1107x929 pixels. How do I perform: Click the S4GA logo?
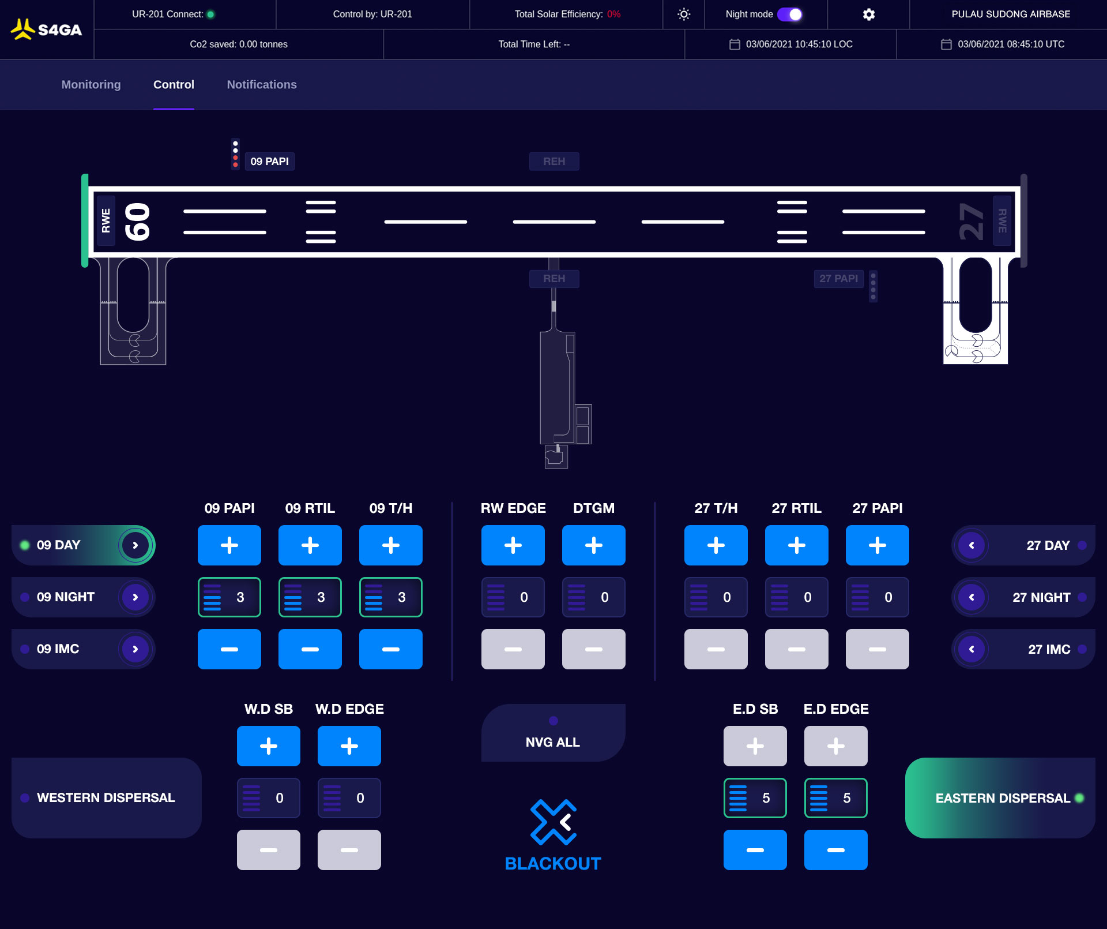[46, 29]
